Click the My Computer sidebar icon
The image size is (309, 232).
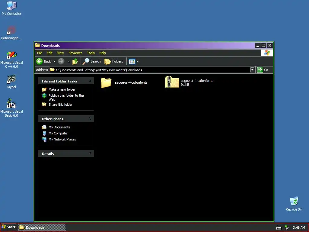pos(44,133)
